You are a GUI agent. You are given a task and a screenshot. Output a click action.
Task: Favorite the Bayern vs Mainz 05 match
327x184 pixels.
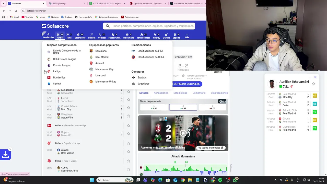pos(129,134)
